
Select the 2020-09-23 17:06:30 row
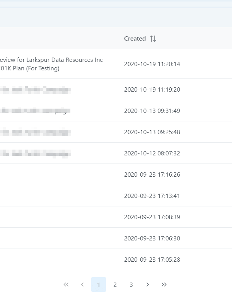[x=152, y=238]
